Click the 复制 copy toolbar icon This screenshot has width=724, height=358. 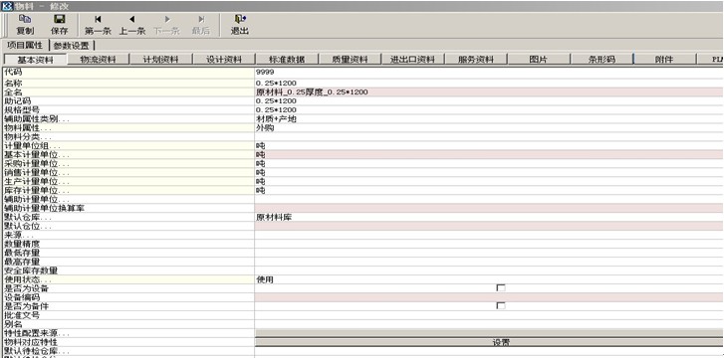[25, 25]
